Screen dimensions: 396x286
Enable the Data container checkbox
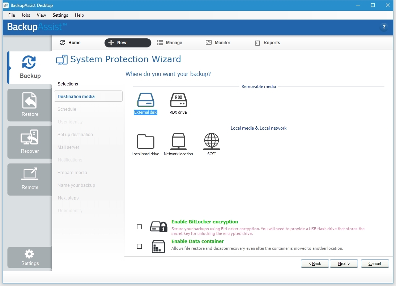[140, 247]
